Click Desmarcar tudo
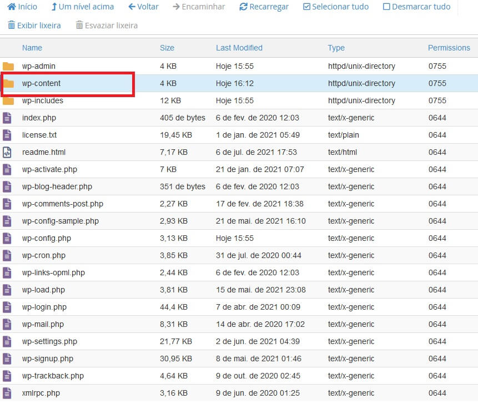478x409 pixels. [416, 7]
